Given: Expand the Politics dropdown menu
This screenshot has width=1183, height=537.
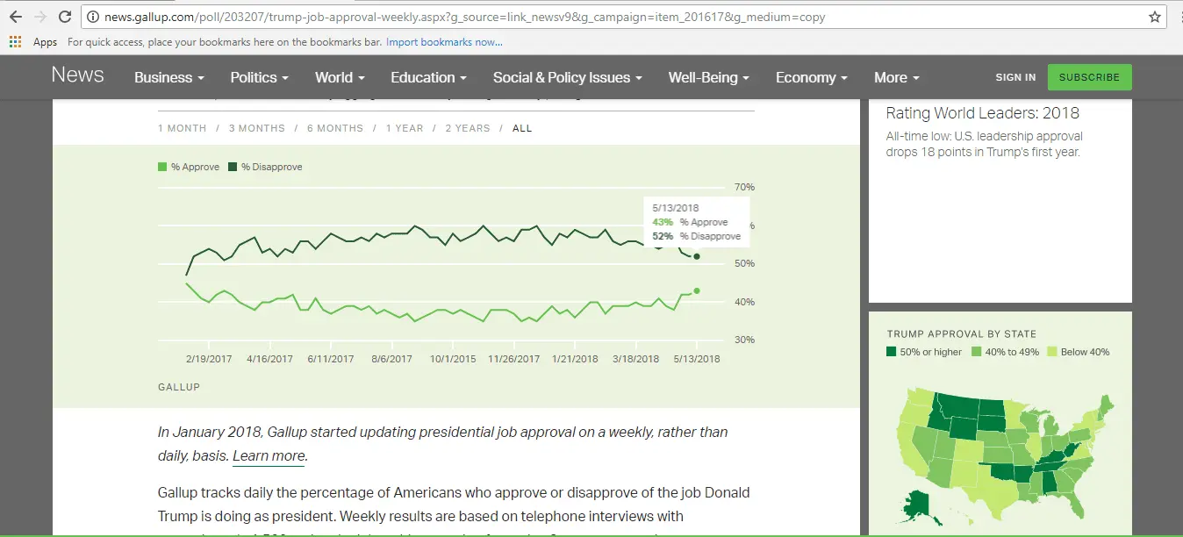Looking at the screenshot, I should (x=259, y=77).
